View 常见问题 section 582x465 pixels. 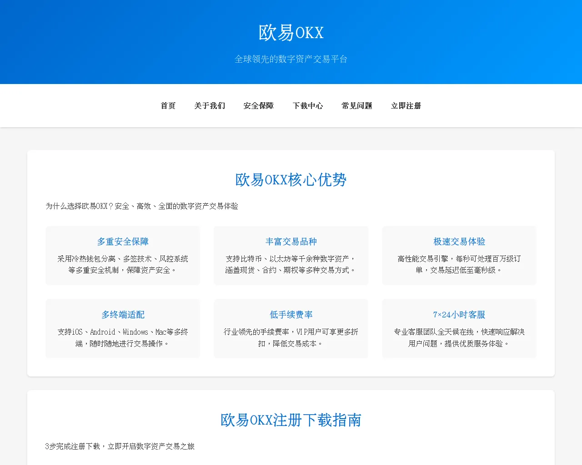(x=357, y=106)
